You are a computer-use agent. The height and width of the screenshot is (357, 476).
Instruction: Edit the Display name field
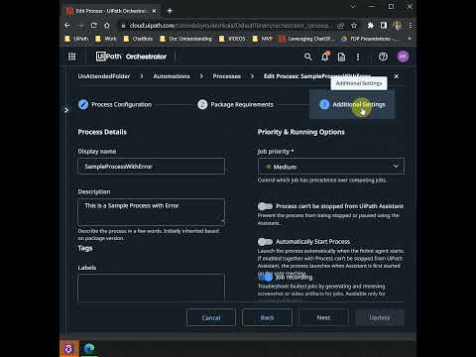click(x=151, y=167)
